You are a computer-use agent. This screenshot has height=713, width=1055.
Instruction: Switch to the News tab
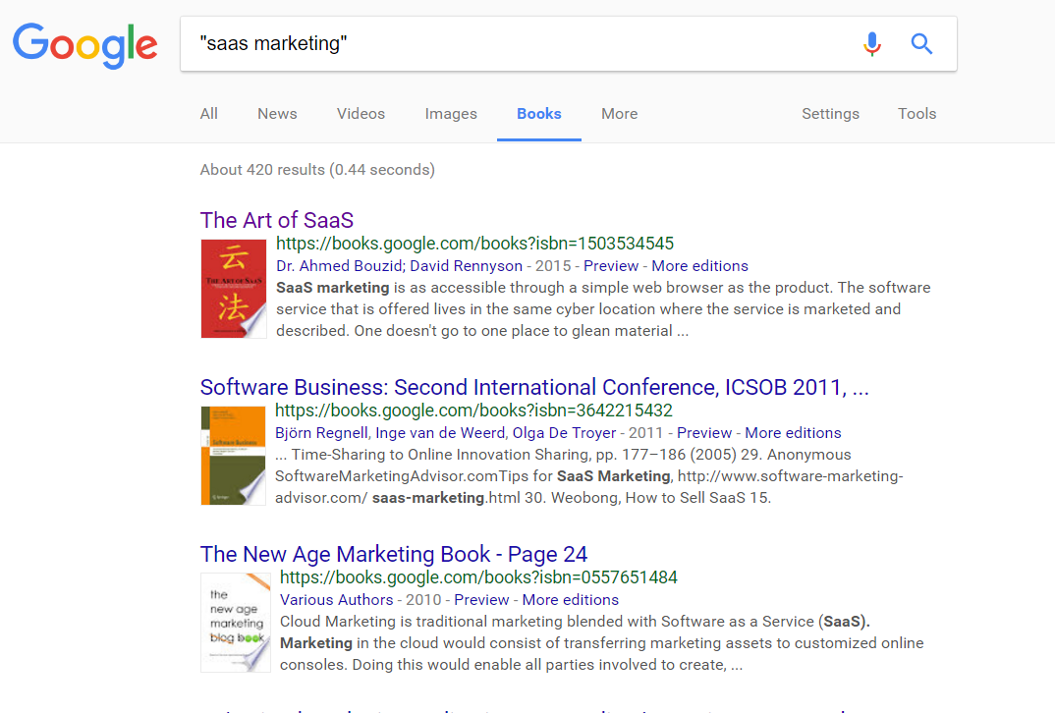tap(277, 114)
